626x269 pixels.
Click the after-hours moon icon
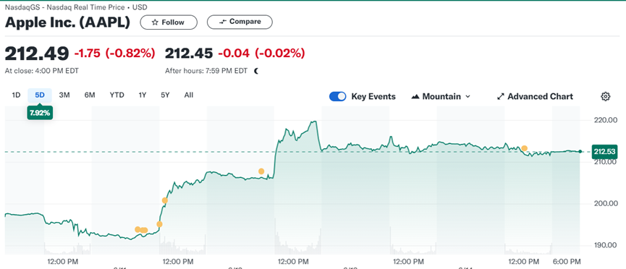click(256, 71)
